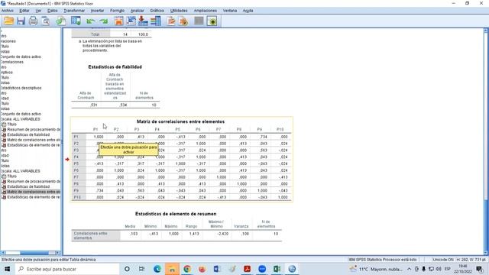Open the Utilidades menu
Screen dimensions: 489x275
click(179, 11)
